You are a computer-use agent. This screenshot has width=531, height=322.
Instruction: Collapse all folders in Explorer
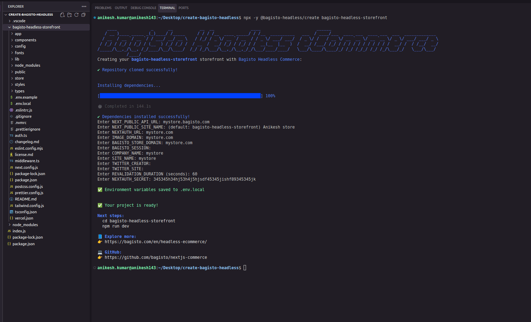(x=84, y=15)
